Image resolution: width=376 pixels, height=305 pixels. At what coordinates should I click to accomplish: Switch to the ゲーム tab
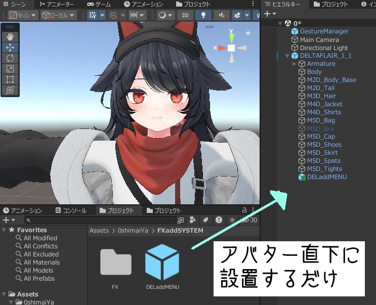coord(99,4)
